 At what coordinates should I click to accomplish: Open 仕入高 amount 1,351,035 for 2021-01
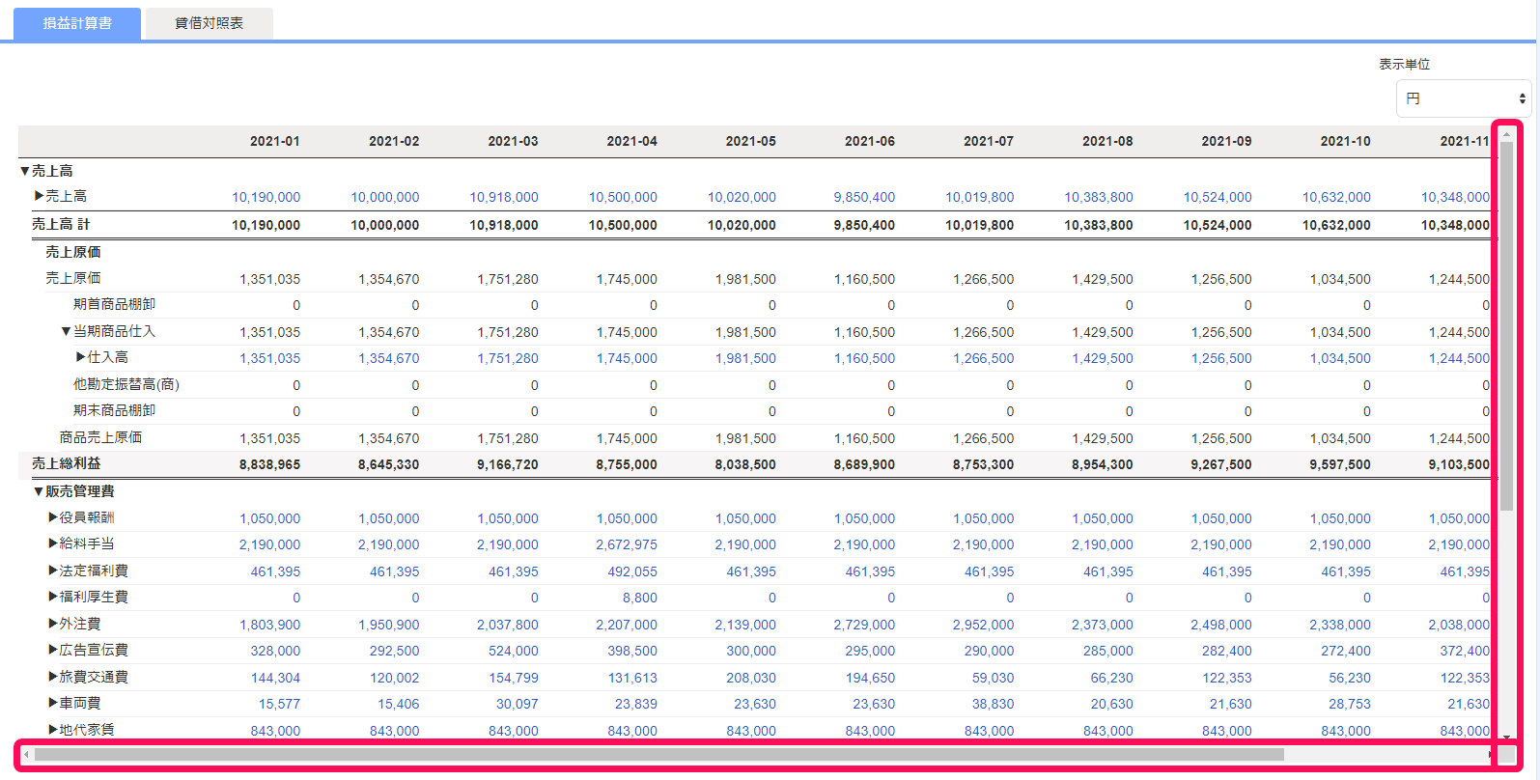click(x=270, y=358)
